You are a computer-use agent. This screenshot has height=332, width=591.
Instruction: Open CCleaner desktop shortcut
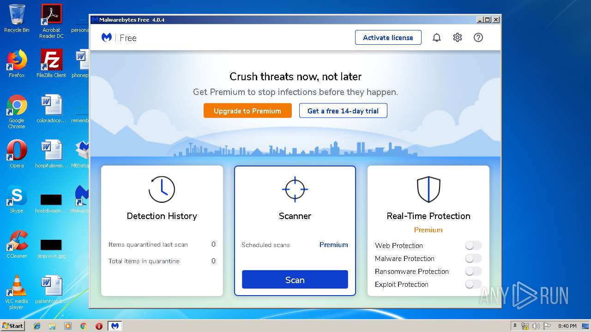pyautogui.click(x=17, y=244)
